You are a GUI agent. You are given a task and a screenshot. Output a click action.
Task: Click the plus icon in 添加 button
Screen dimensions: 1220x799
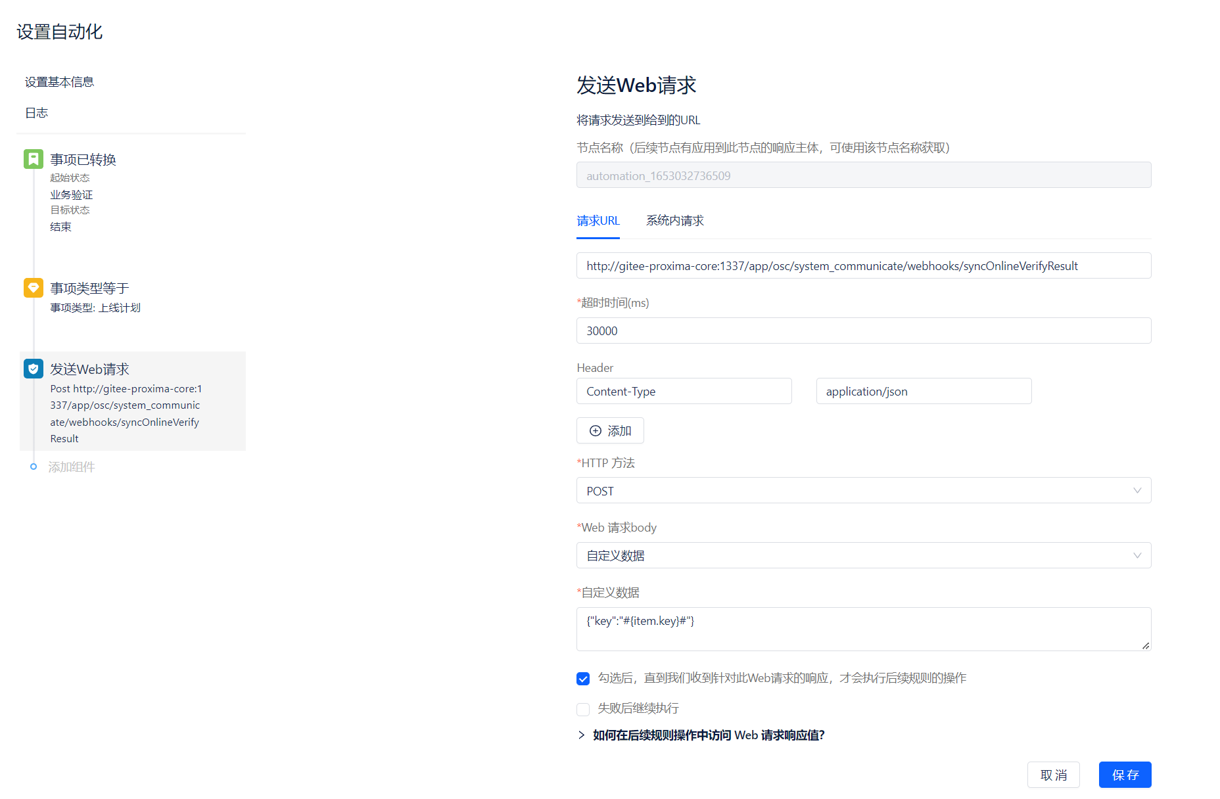pos(596,430)
